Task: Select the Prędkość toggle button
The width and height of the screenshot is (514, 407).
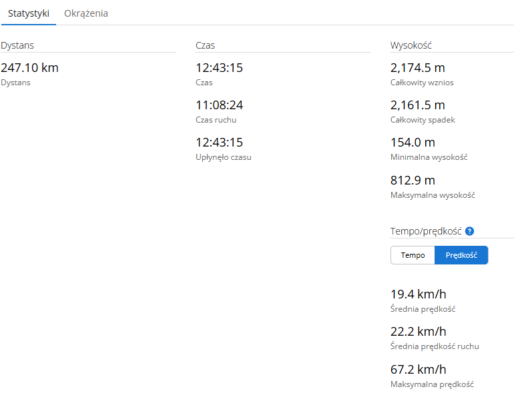Action: (x=461, y=255)
